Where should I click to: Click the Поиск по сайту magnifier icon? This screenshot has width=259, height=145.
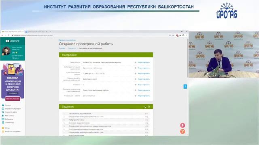(3, 112)
